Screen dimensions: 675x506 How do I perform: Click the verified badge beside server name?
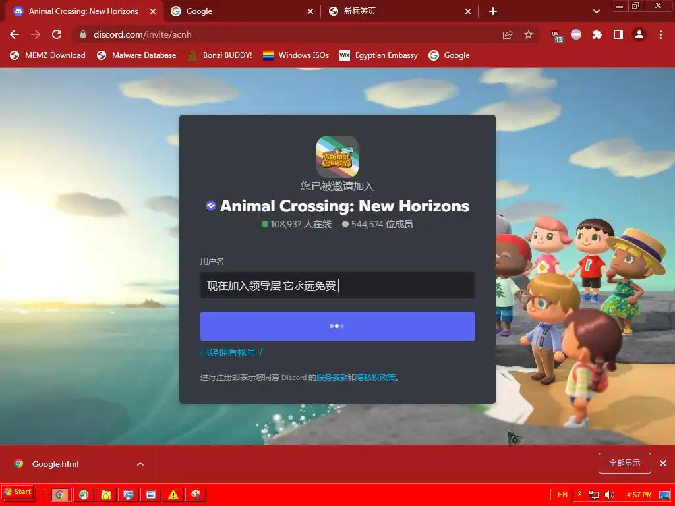click(x=210, y=206)
